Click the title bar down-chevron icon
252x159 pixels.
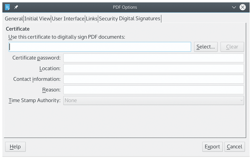(x=234, y=7)
